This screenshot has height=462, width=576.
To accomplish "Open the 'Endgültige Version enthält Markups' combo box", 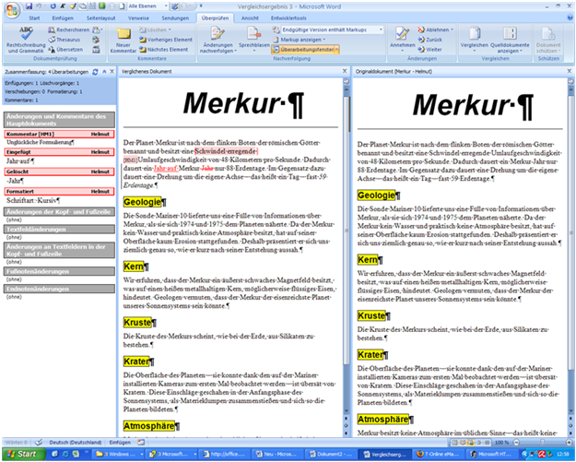I will coord(319,30).
